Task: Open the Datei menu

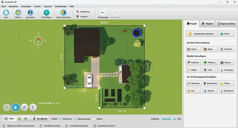Action: click(x=4, y=7)
